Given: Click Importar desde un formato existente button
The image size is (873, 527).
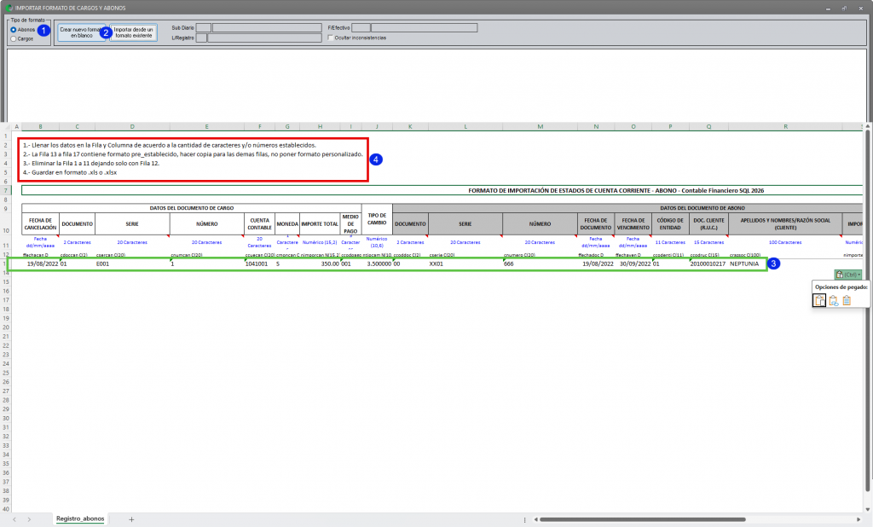Looking at the screenshot, I should 133,32.
